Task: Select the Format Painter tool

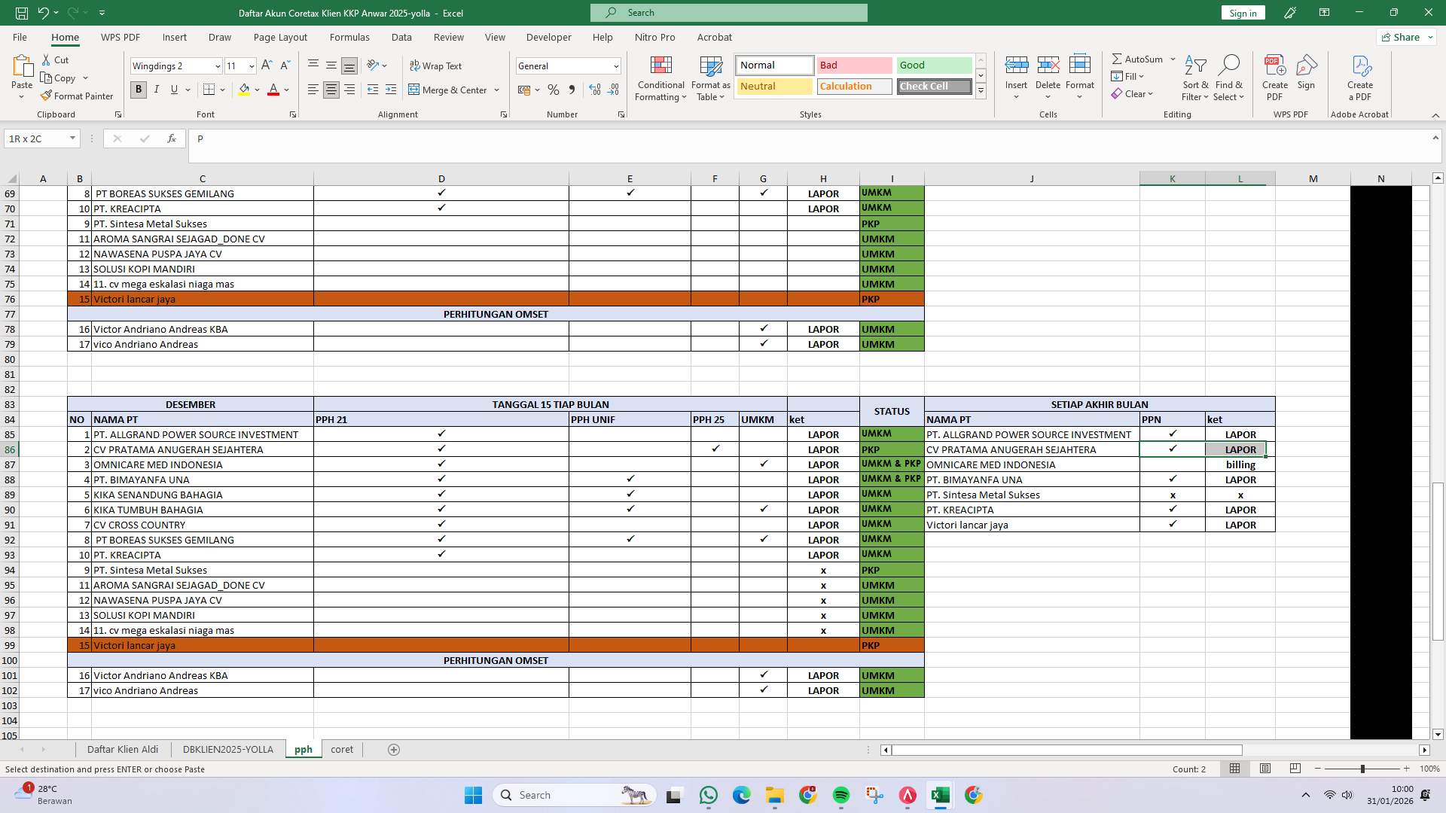Action: 78,96
